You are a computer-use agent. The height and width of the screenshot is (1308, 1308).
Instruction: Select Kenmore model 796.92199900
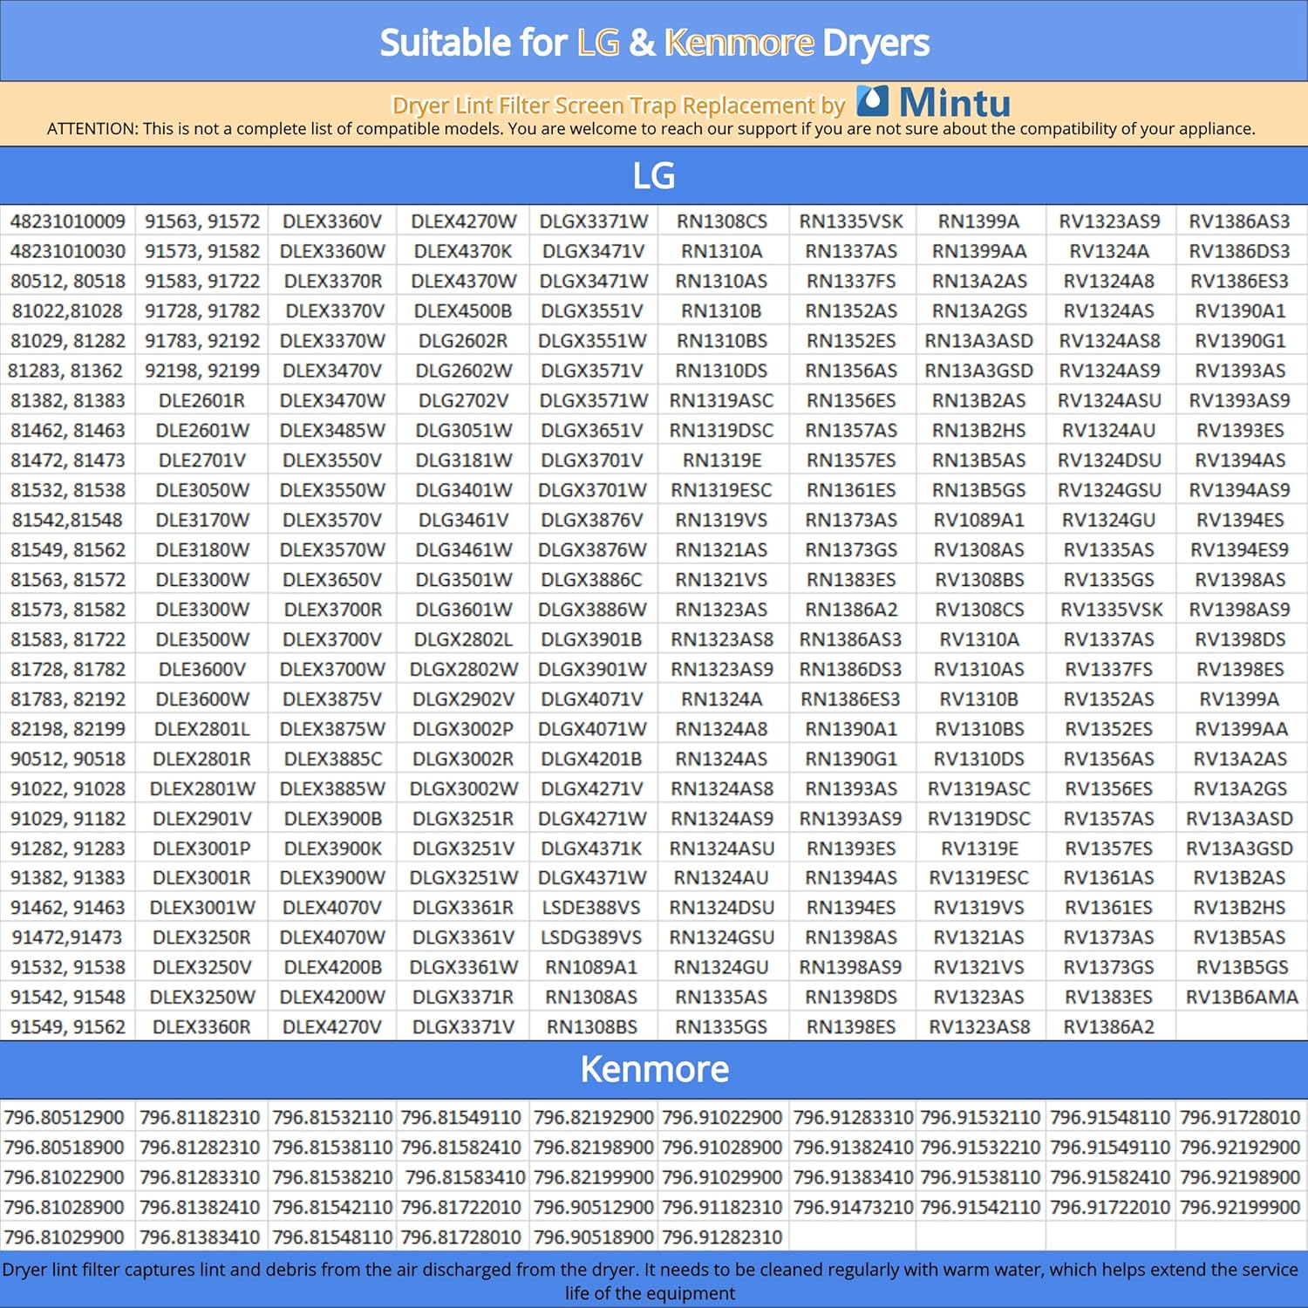(1240, 1207)
